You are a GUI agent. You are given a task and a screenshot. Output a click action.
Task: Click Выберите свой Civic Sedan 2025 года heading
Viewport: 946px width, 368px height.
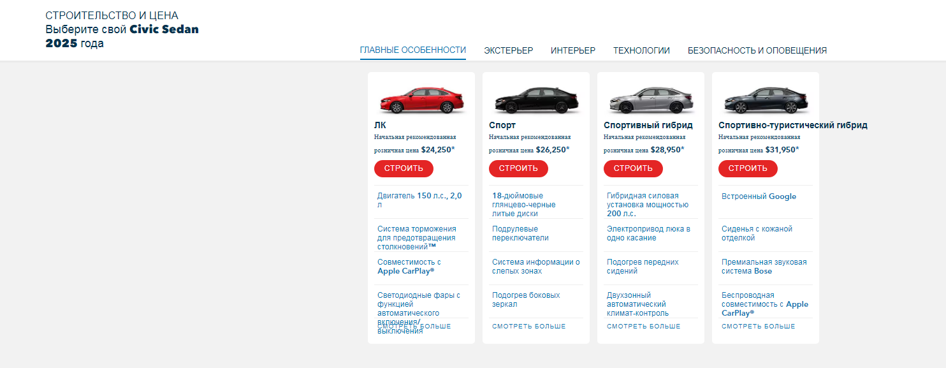(x=122, y=36)
